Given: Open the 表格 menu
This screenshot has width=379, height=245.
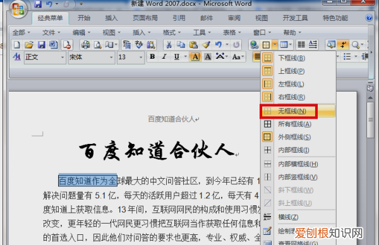Looking at the screenshot, I should (232, 32).
